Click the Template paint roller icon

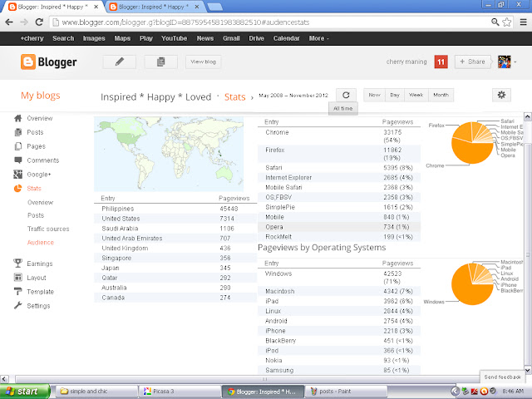coord(18,292)
